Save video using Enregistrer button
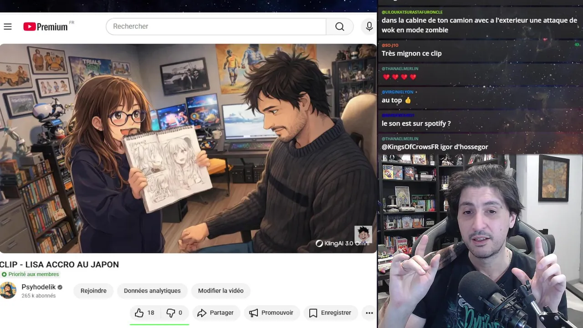583x328 pixels. pyautogui.click(x=330, y=313)
